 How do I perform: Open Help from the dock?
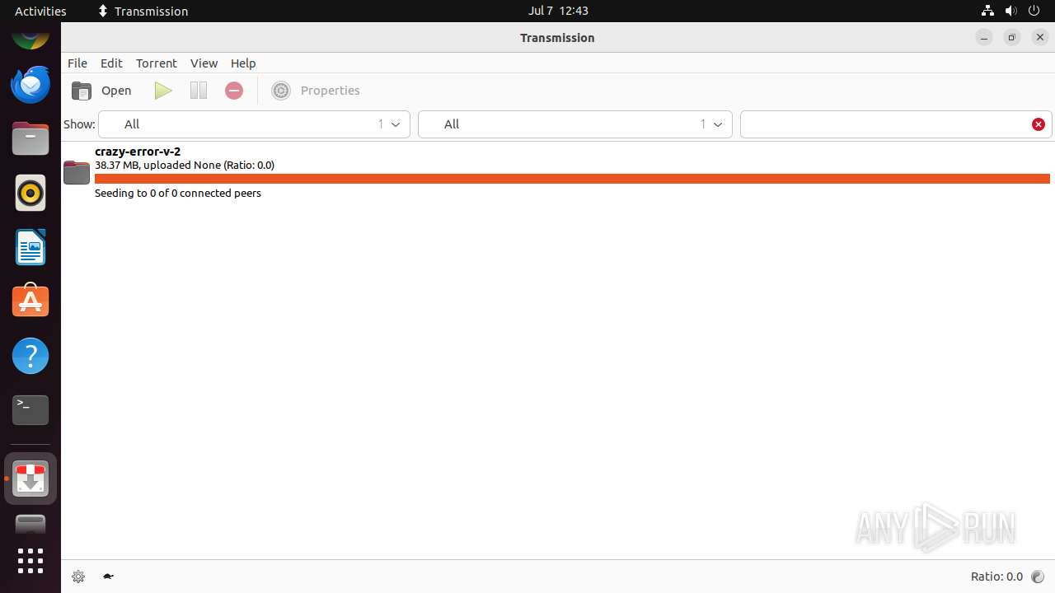click(x=30, y=356)
